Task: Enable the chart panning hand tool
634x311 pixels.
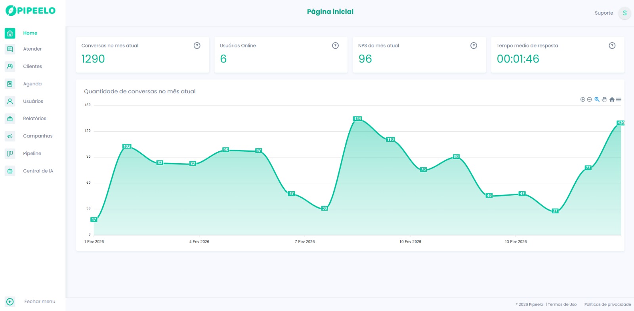Action: (604, 100)
